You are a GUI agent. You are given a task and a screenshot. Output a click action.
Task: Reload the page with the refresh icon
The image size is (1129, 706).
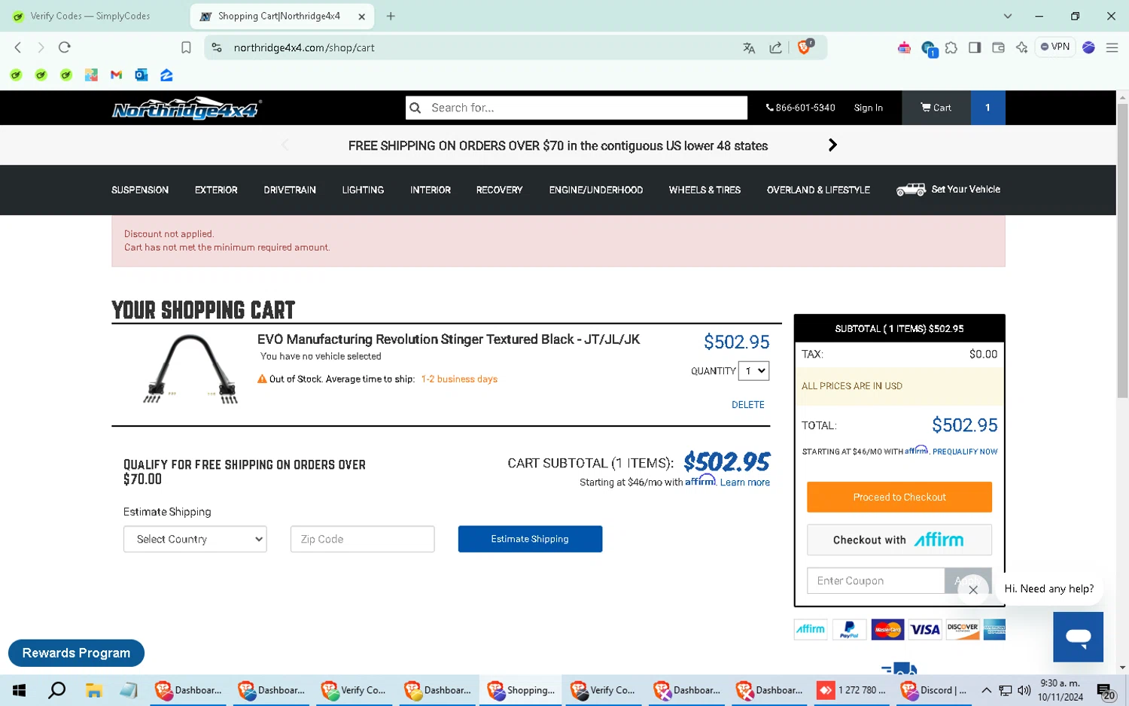65,47
